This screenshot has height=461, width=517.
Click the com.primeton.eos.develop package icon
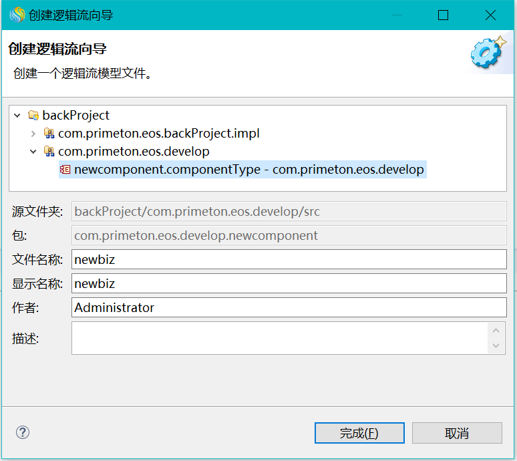[49, 152]
